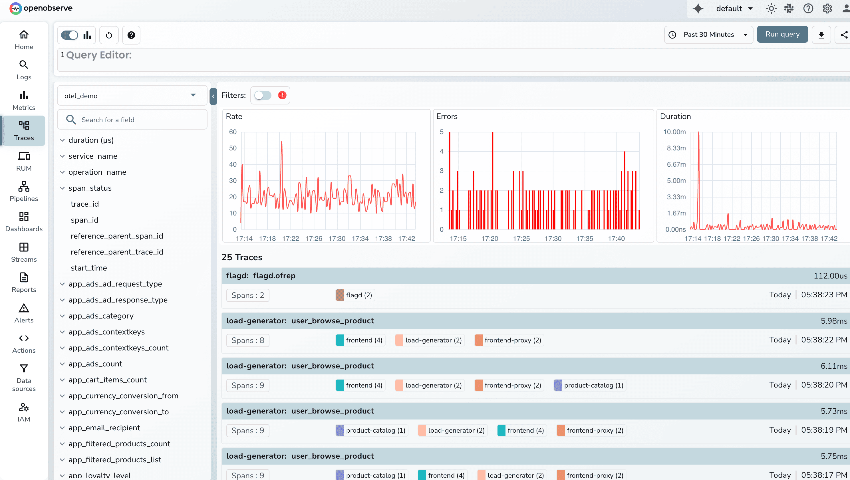Click the share icon in the top right corner

point(843,34)
